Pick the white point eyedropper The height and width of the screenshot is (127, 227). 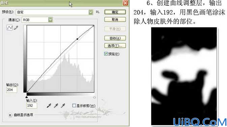[x=63, y=105]
